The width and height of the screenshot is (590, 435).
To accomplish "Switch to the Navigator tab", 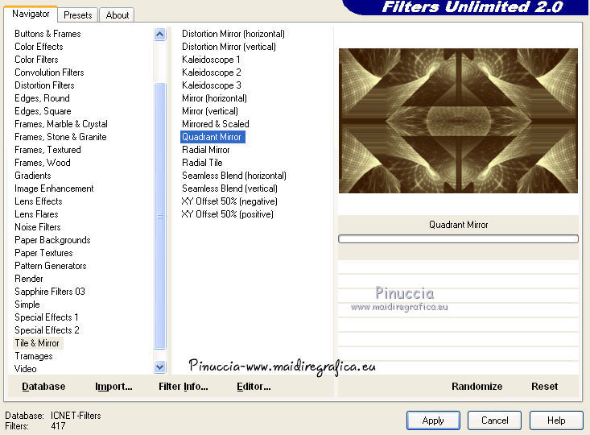I will coord(31,14).
